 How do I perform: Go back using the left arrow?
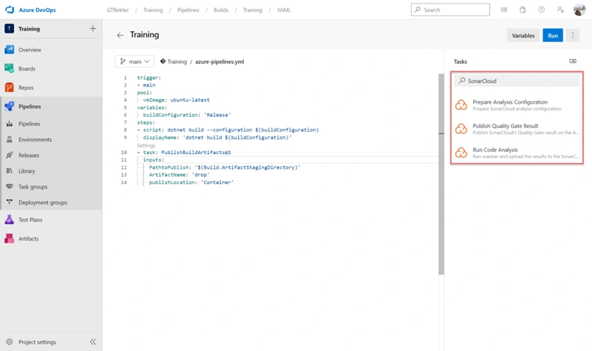pyautogui.click(x=120, y=35)
